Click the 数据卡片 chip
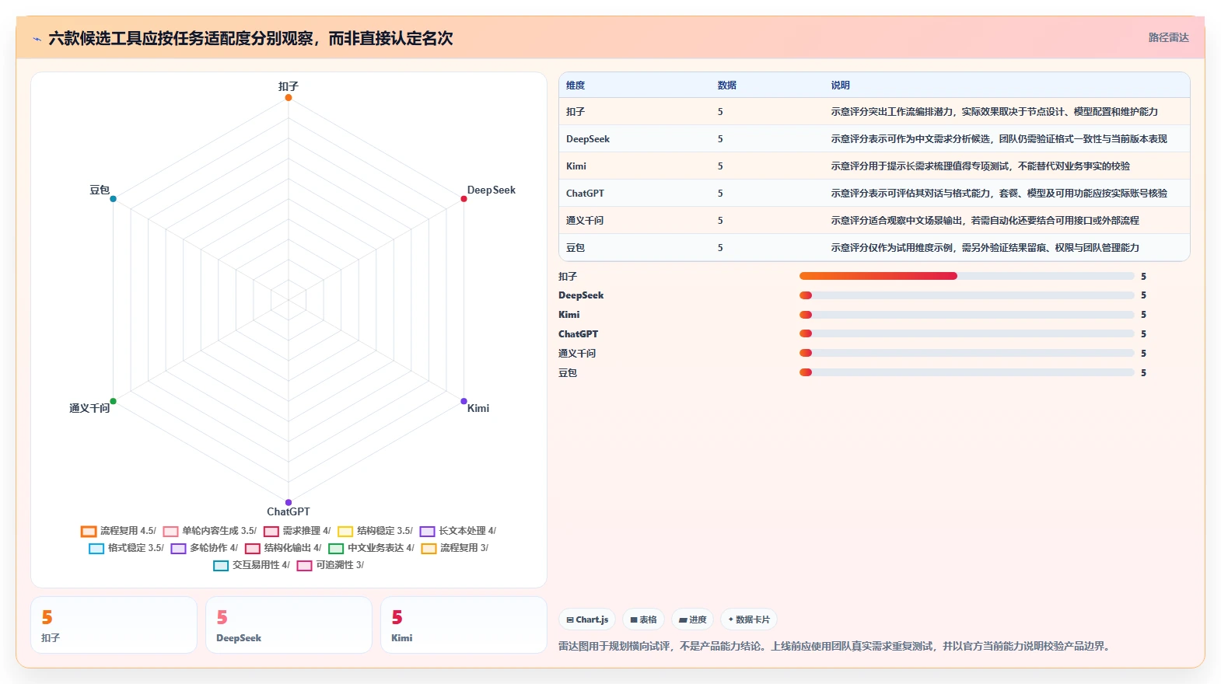The image size is (1221, 684). tap(749, 619)
